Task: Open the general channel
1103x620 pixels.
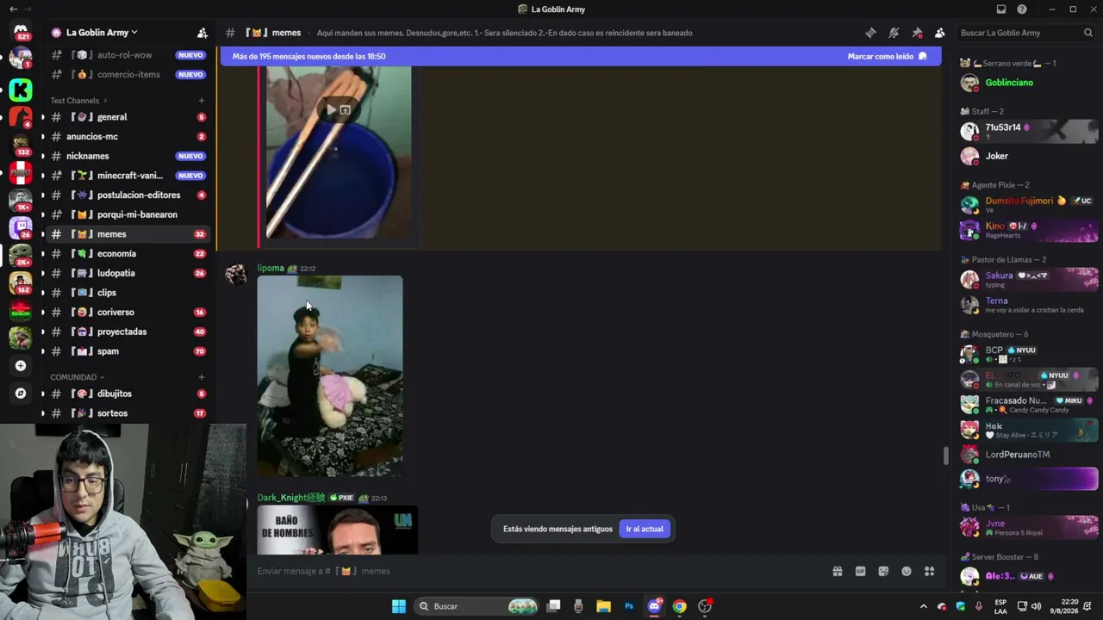Action: click(128, 117)
